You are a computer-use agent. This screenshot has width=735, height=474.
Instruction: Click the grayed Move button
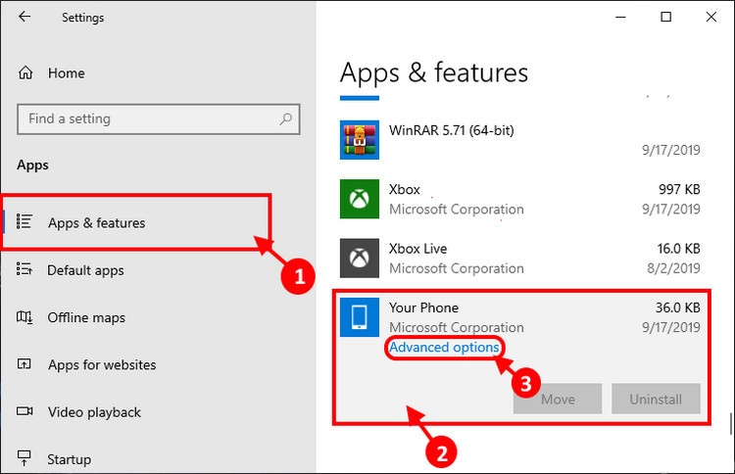pyautogui.click(x=558, y=399)
